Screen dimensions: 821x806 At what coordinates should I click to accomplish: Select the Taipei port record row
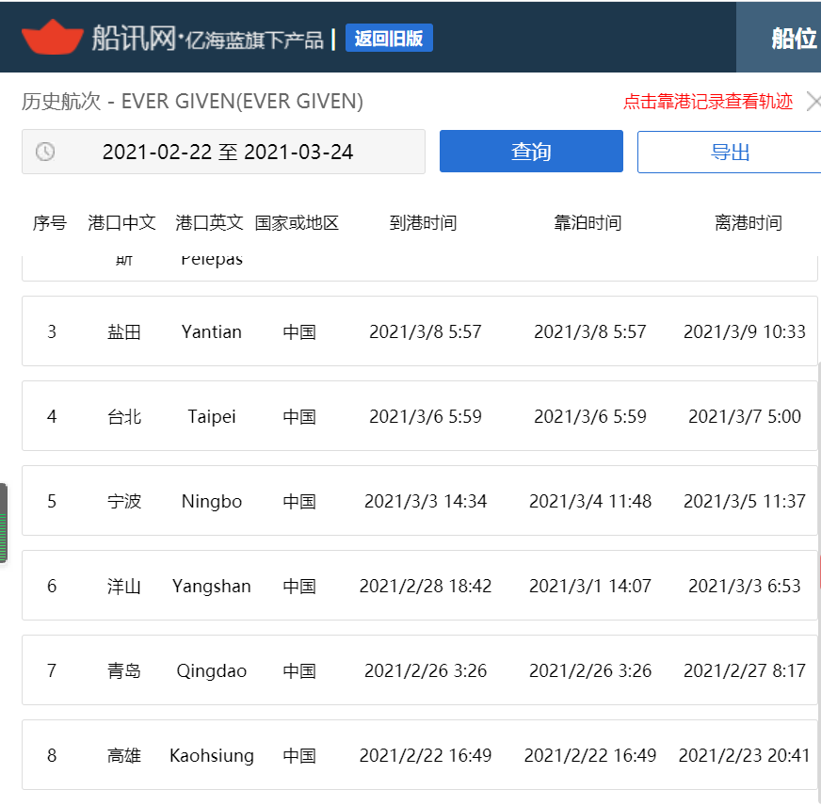419,416
